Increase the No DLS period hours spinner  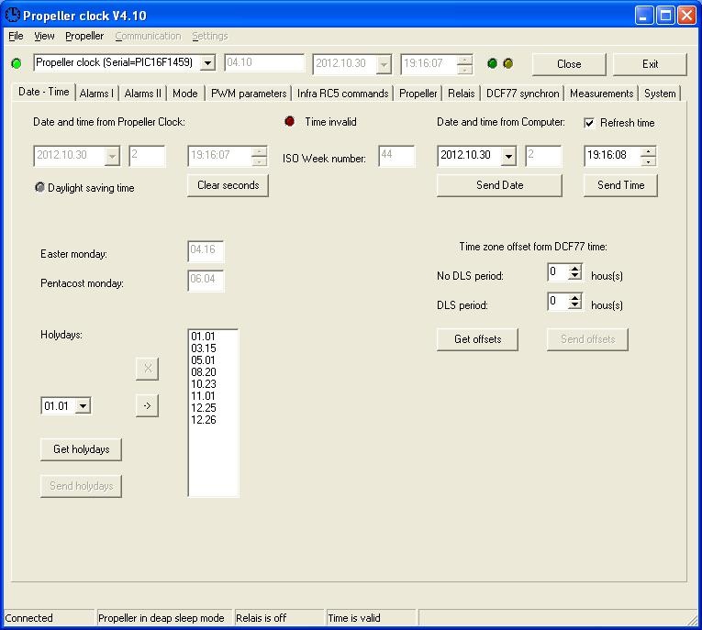[574, 268]
